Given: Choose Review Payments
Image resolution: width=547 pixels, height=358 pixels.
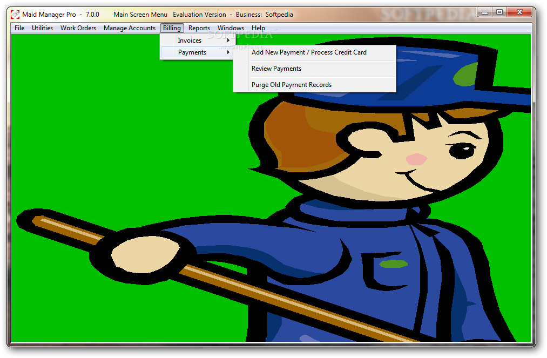Looking at the screenshot, I should point(315,69).
